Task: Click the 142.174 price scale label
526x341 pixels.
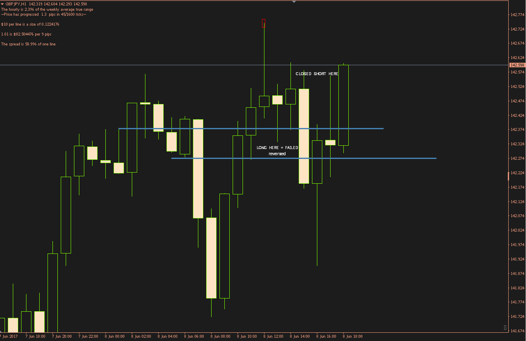Action: tap(517, 187)
